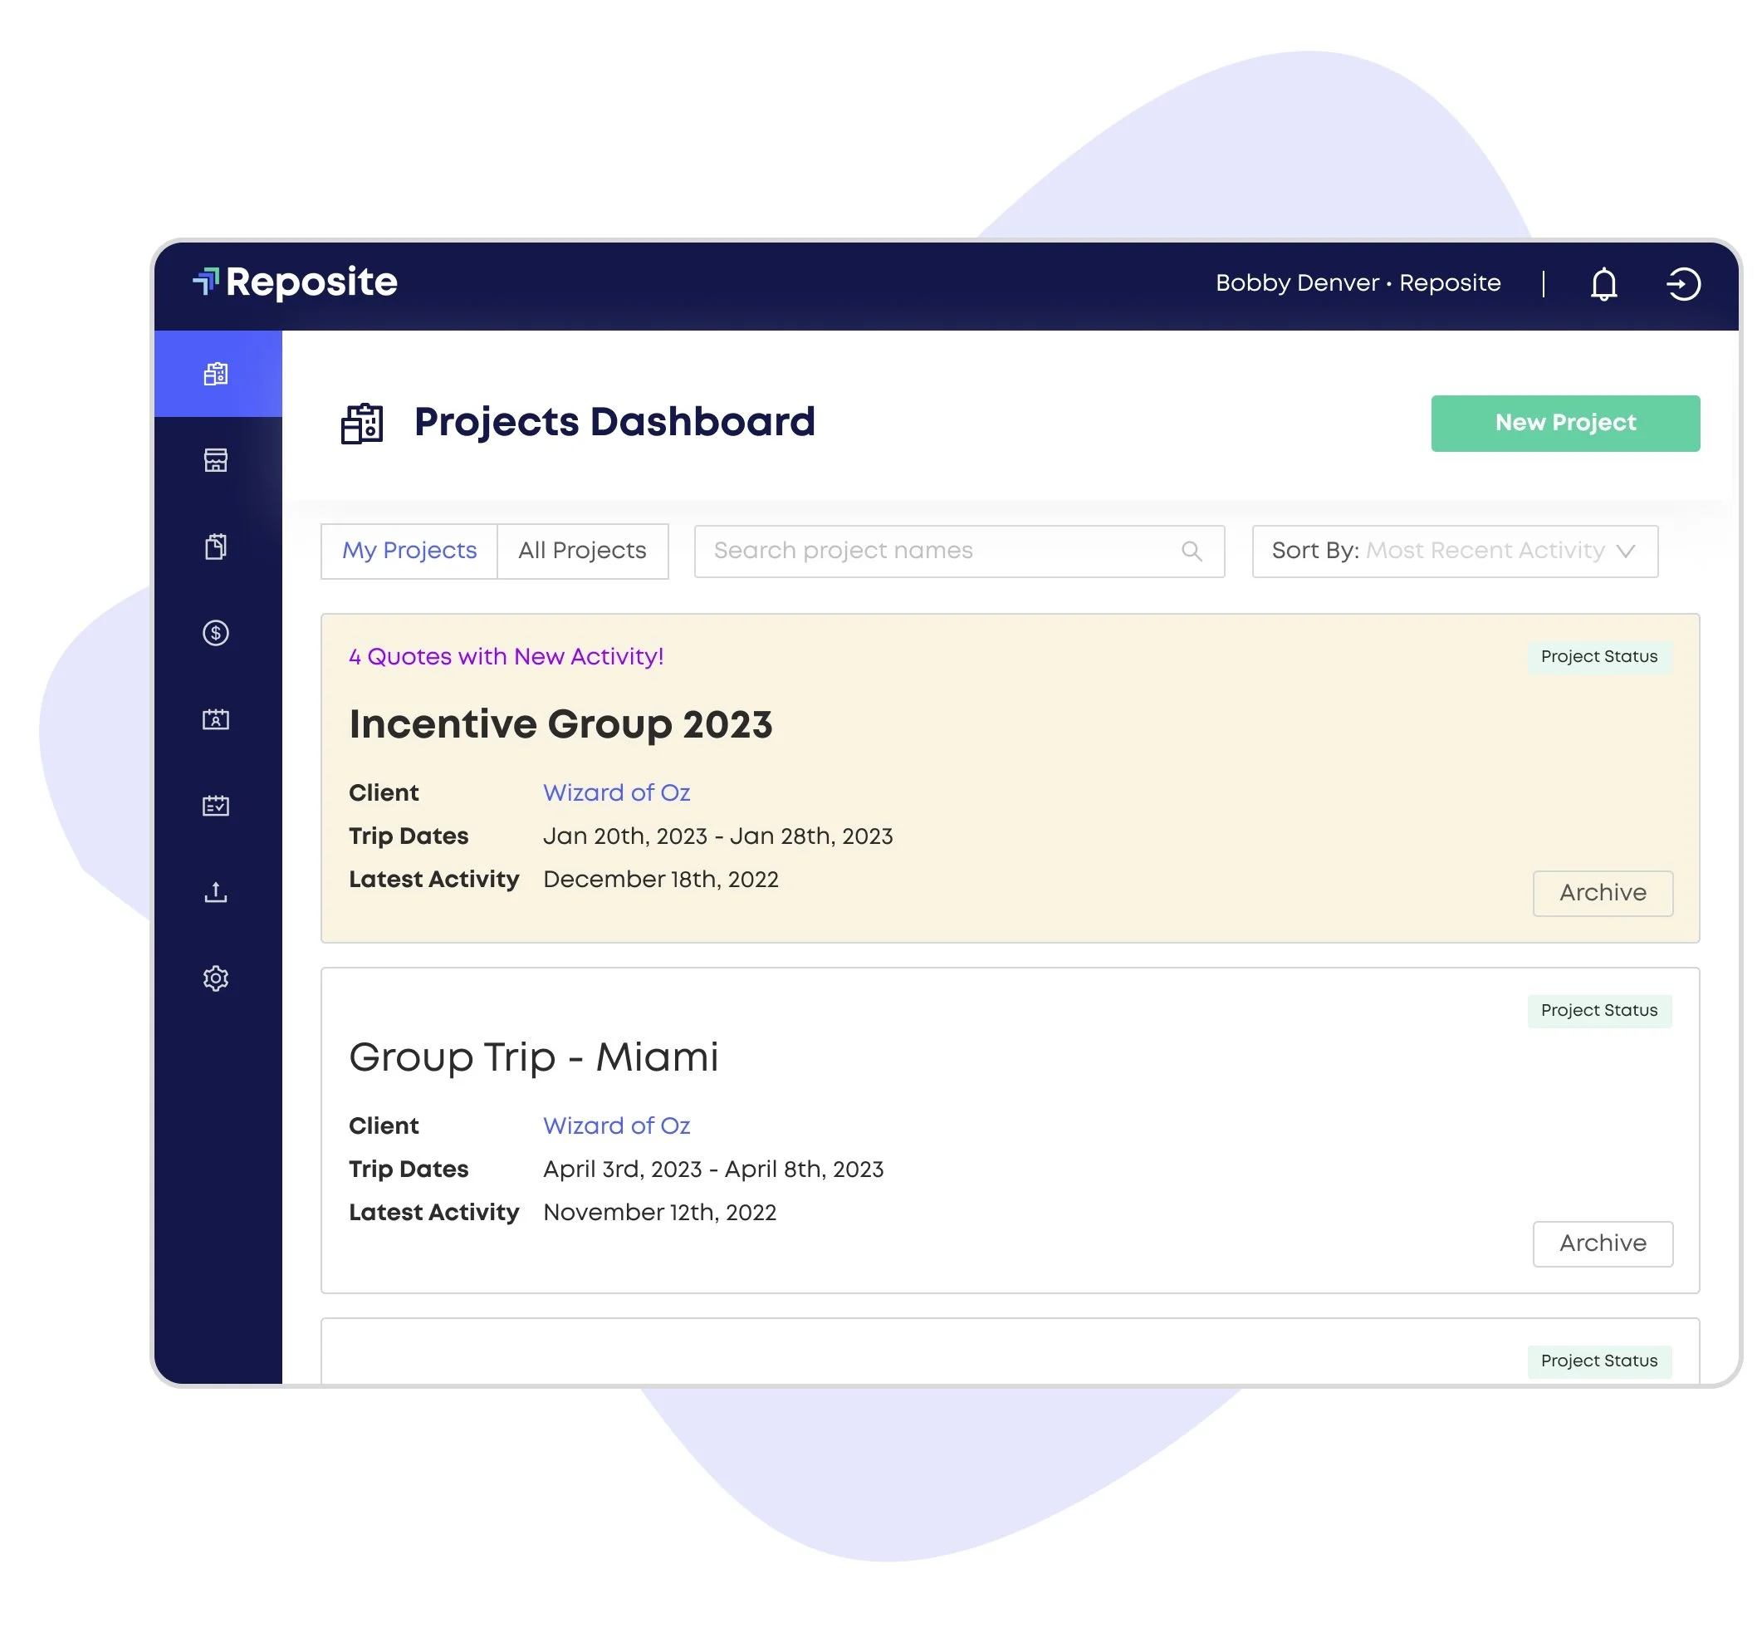Click the upload sidebar icon
The height and width of the screenshot is (1628, 1757).
point(216,892)
